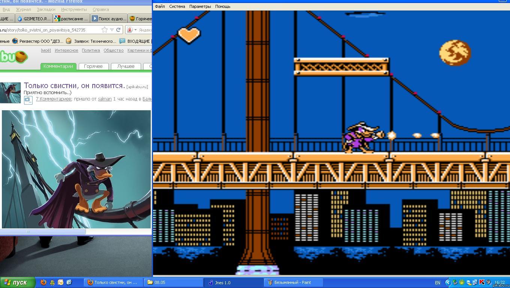Click the camera image-type icon under post
The width and height of the screenshot is (510, 288).
28,99
